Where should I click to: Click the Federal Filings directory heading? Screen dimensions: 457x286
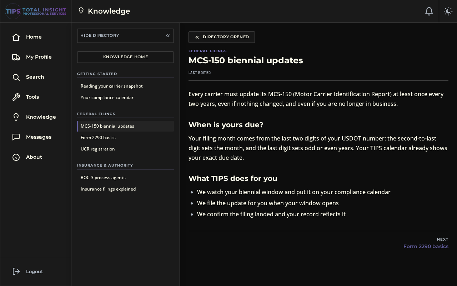click(96, 114)
